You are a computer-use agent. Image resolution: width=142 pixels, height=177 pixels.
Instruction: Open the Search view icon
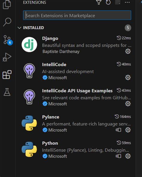(7, 22)
